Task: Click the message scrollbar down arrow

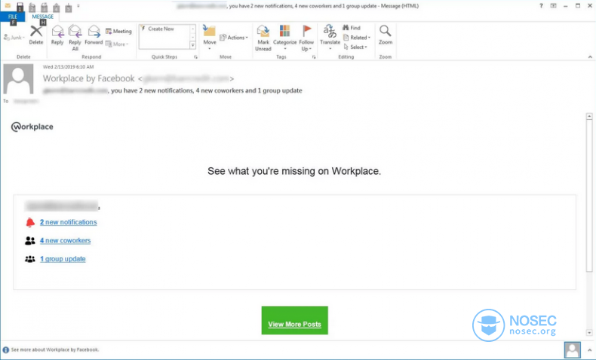Action: [589, 333]
